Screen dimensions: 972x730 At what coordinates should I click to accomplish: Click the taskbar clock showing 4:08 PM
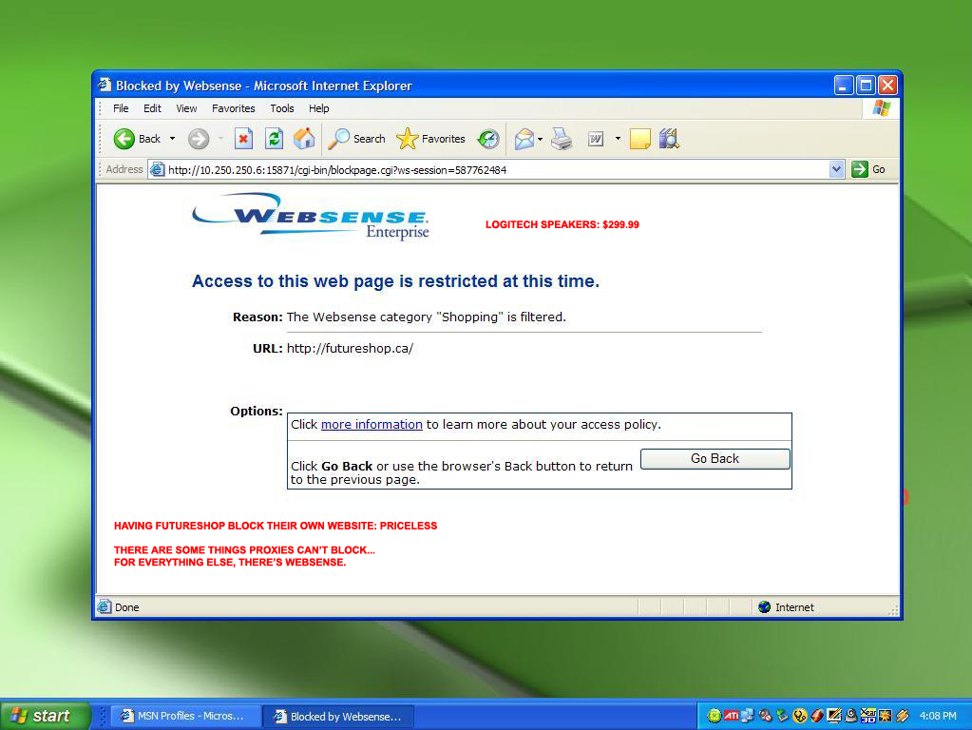tap(937, 716)
